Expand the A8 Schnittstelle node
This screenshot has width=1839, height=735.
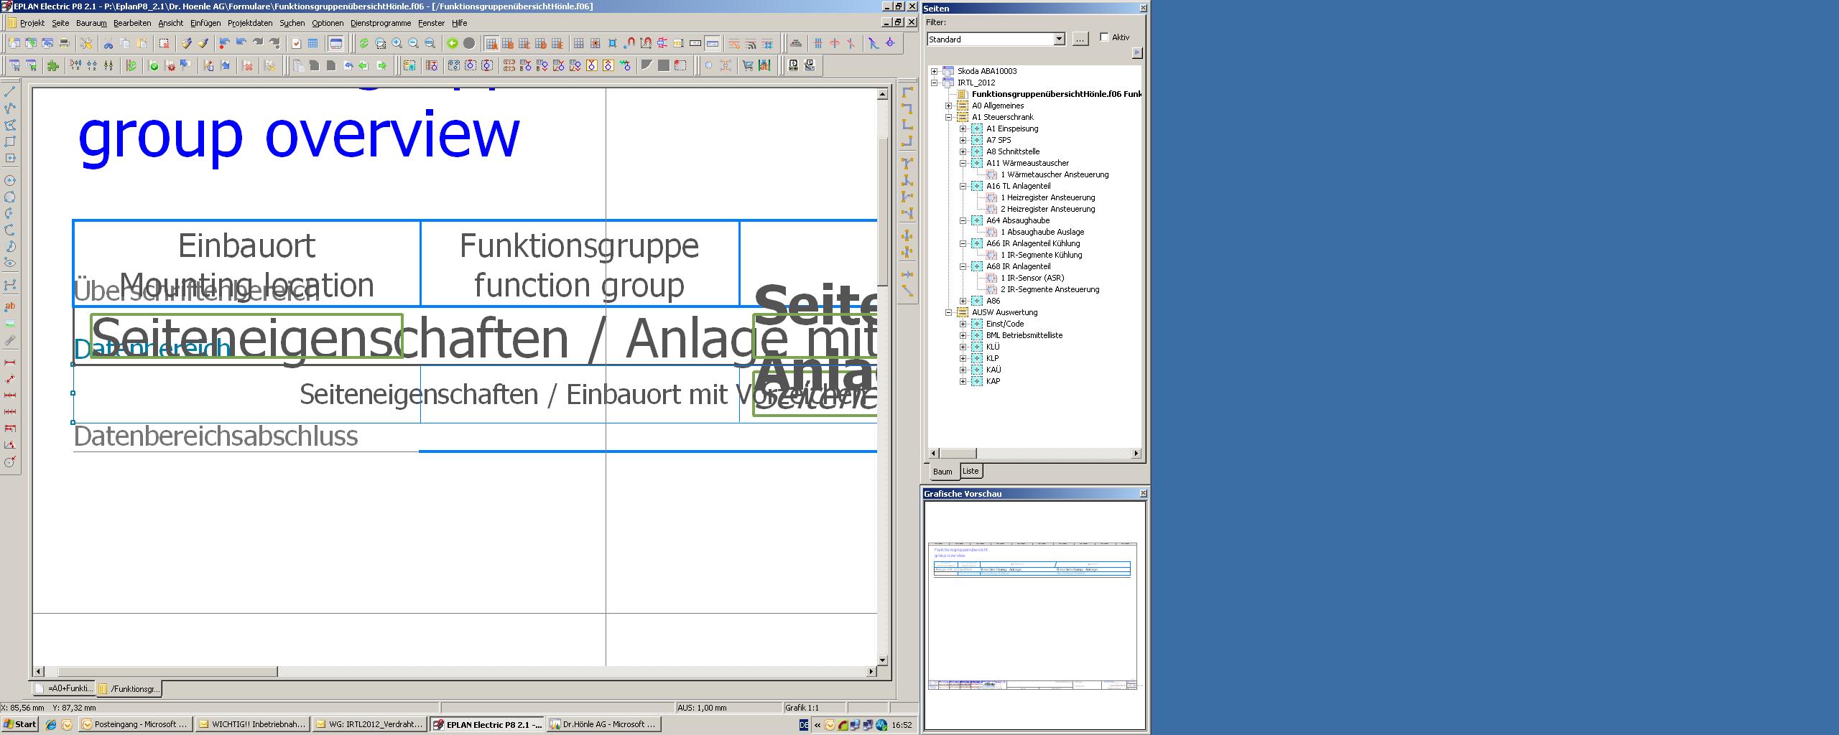[x=963, y=151]
